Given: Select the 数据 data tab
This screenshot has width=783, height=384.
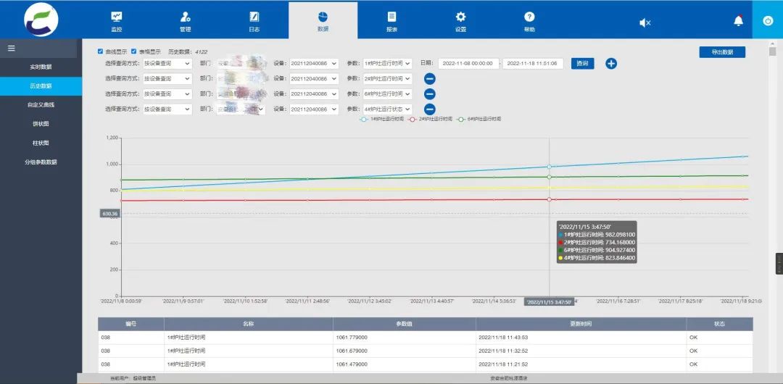Looking at the screenshot, I should pos(323,21).
